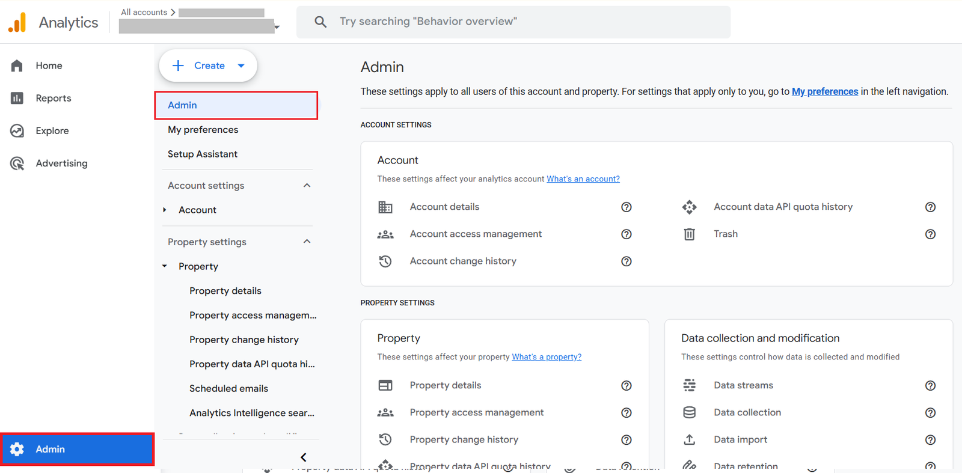962x473 pixels.
Task: Collapse the Account settings section
Action: click(307, 186)
